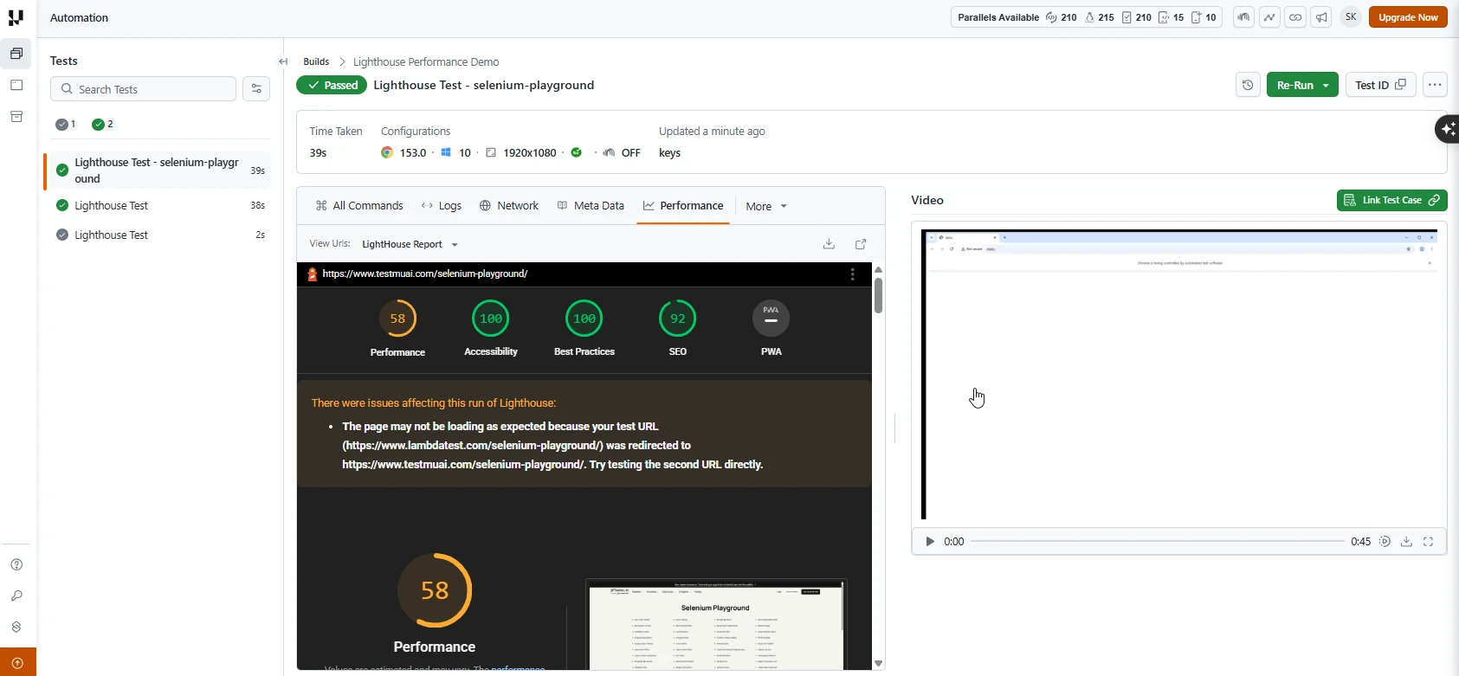Copy the Test ID

coord(1380,85)
